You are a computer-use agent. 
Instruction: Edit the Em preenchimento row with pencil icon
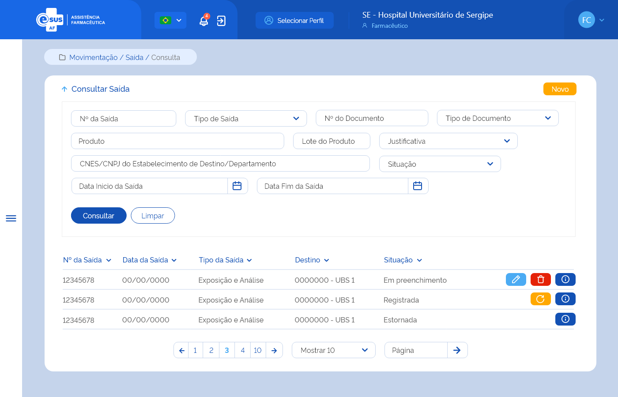(x=516, y=279)
